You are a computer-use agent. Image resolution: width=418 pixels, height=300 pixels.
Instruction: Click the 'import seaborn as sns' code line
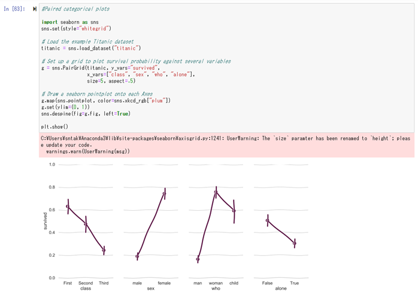[x=70, y=22]
